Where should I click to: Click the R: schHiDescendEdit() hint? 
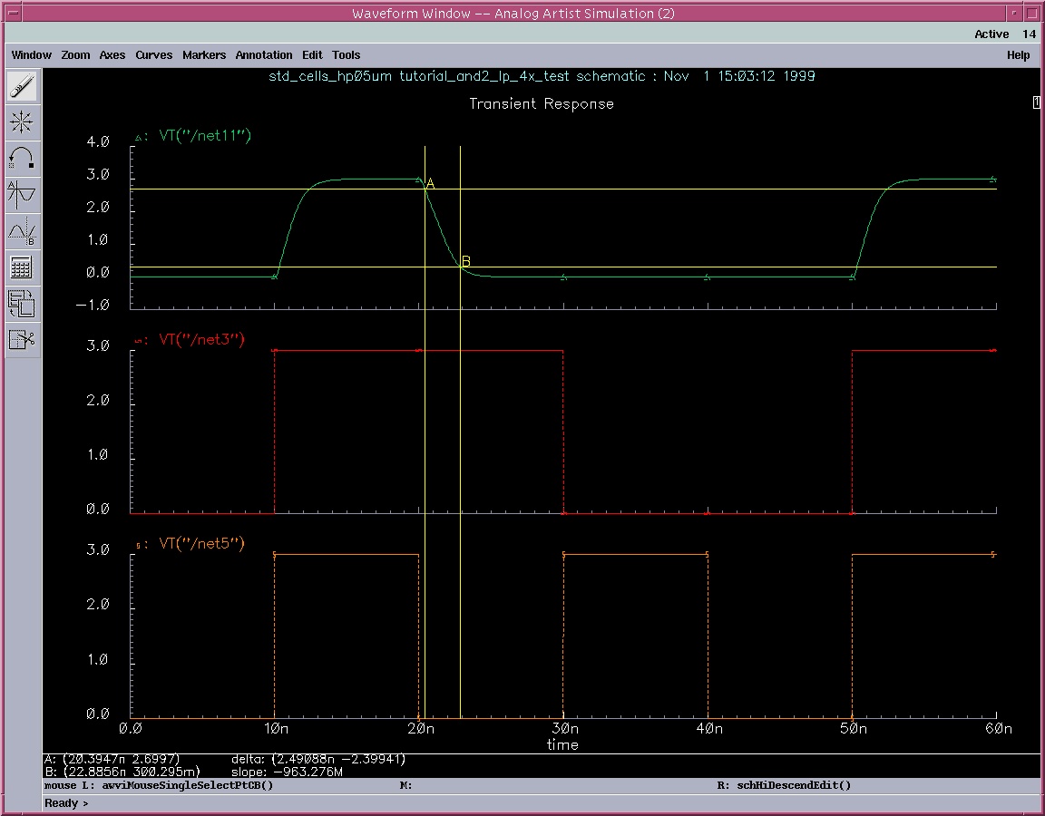[784, 785]
